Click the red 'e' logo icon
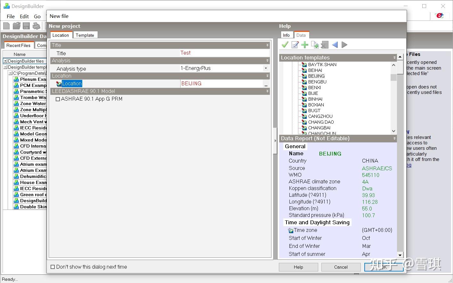This screenshot has height=283, width=453. (x=440, y=16)
